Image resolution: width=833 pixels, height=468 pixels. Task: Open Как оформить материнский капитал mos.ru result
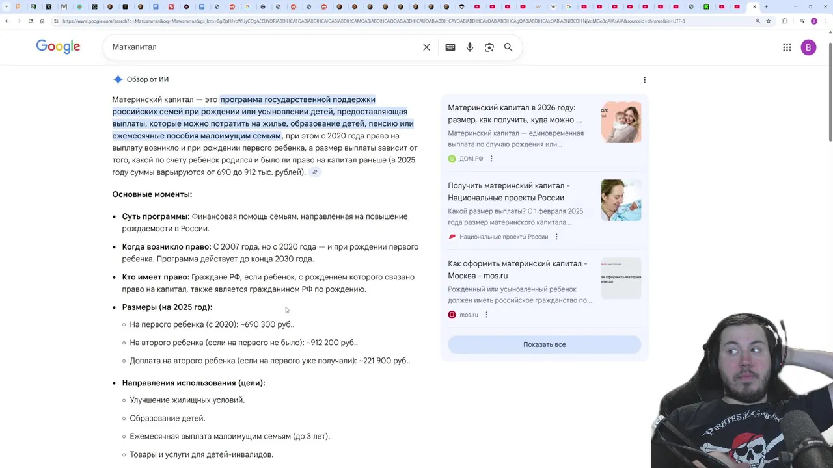pos(517,270)
